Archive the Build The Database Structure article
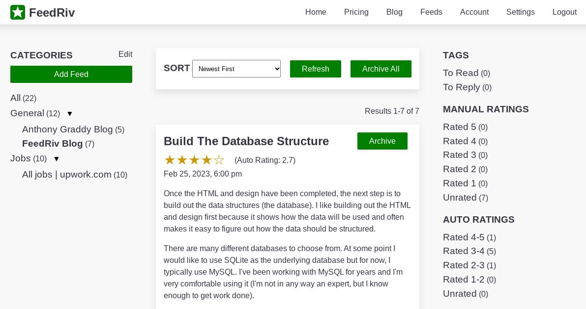 pyautogui.click(x=382, y=141)
